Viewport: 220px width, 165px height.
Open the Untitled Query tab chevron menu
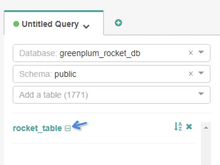pyautogui.click(x=86, y=26)
